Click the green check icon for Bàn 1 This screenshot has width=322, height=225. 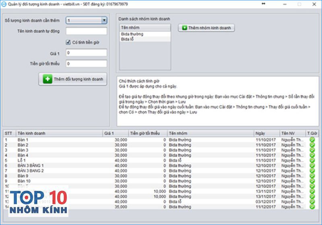tap(312, 139)
